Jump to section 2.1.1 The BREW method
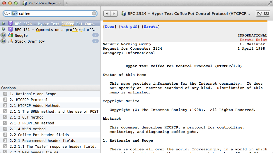The image size is (273, 153). click(50, 111)
